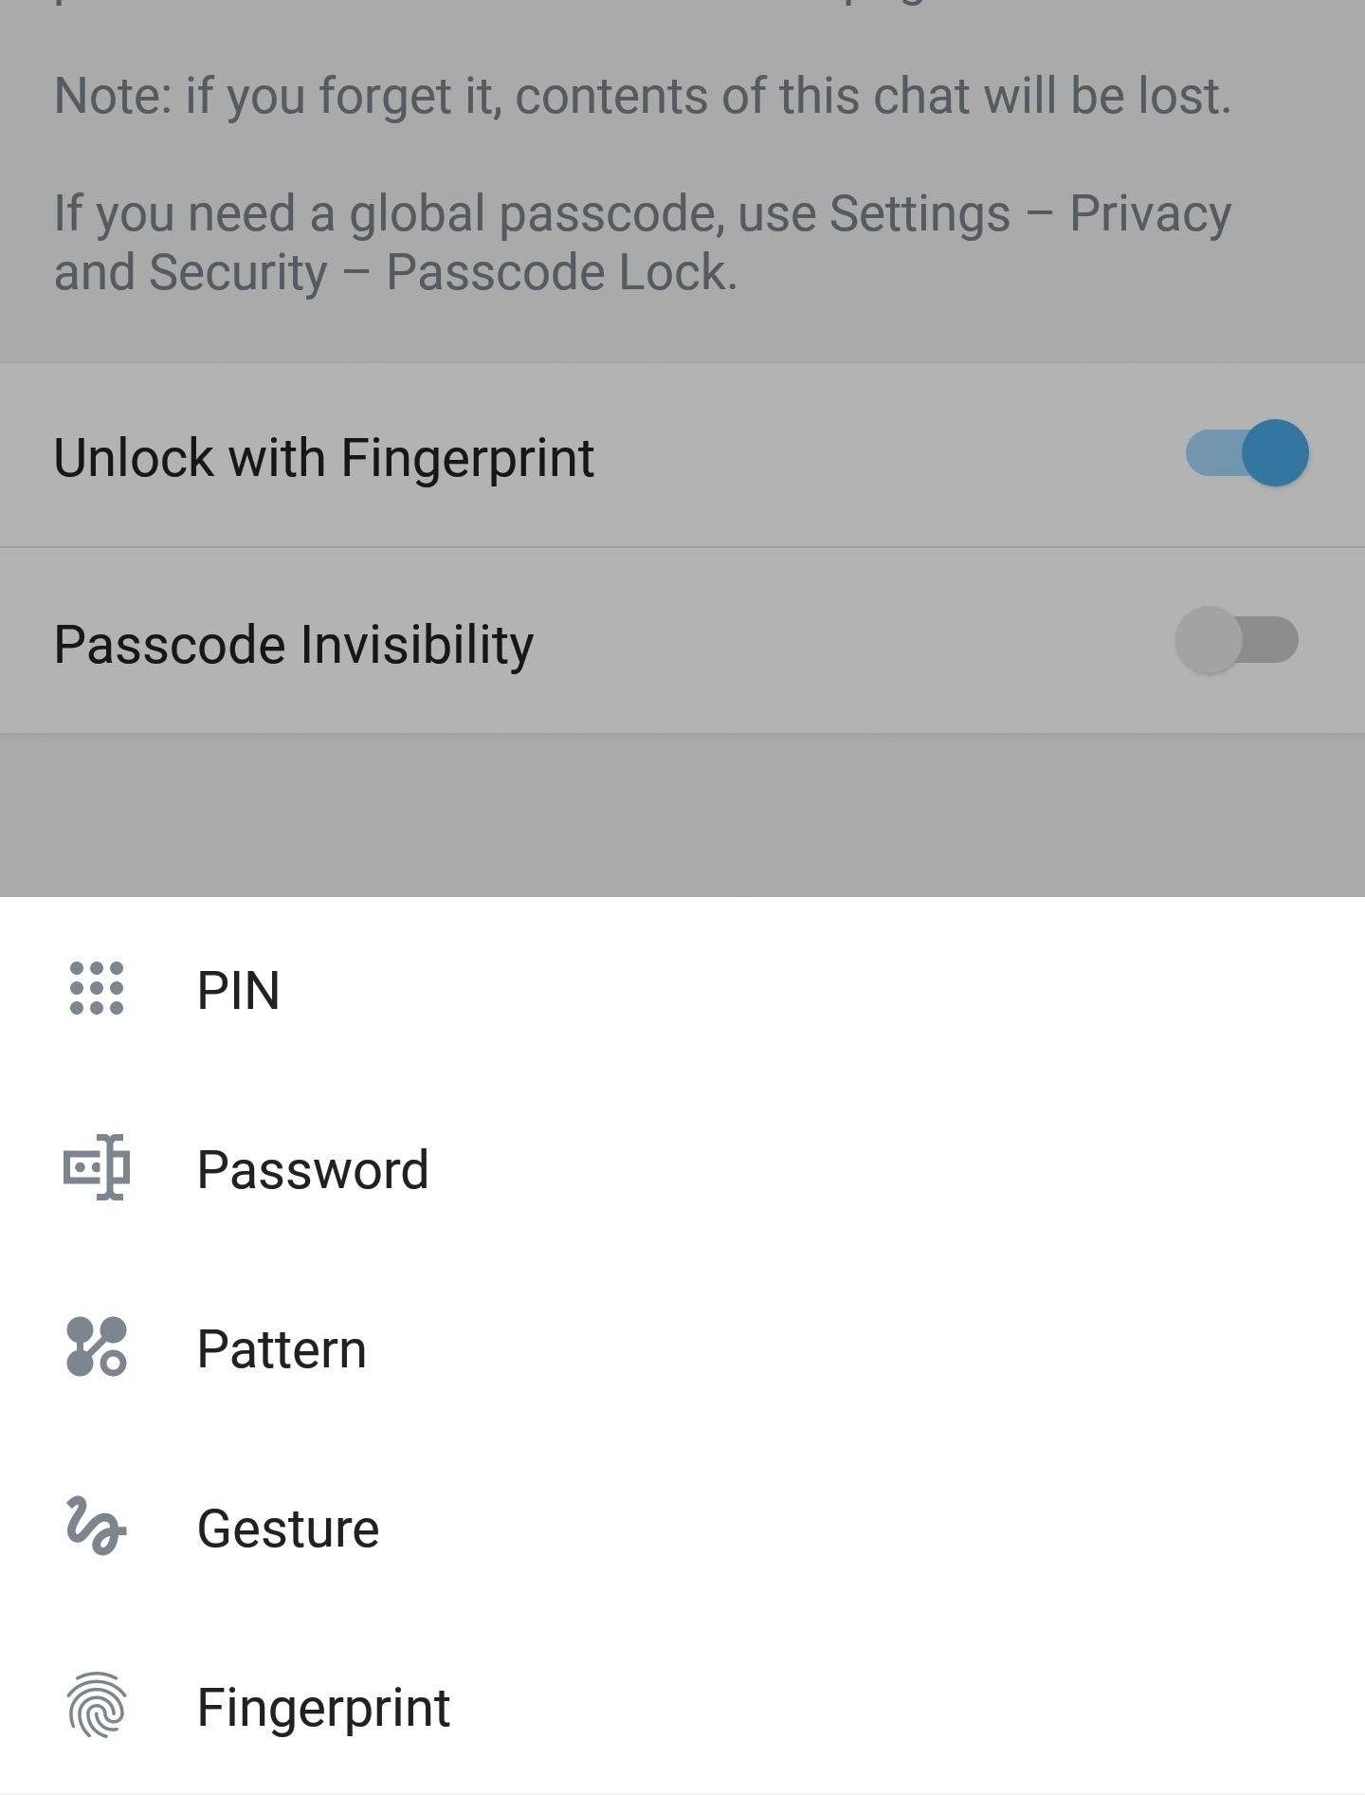Tap the Password text field icon

[97, 1167]
